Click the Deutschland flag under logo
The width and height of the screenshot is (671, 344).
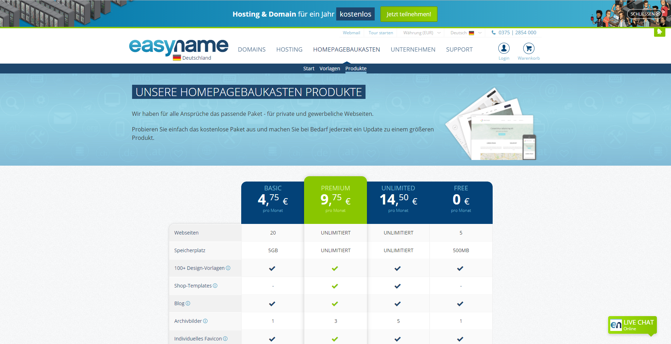click(x=177, y=58)
